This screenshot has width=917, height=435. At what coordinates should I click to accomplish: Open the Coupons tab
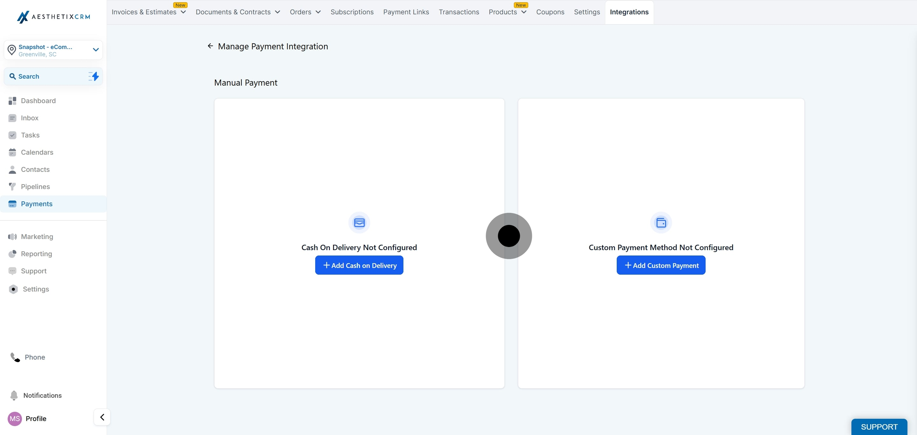pyautogui.click(x=550, y=12)
